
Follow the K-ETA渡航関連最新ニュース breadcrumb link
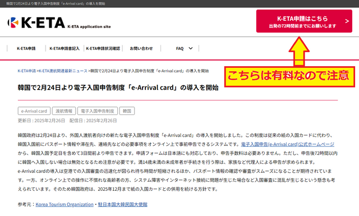pyautogui.click(x=63, y=71)
